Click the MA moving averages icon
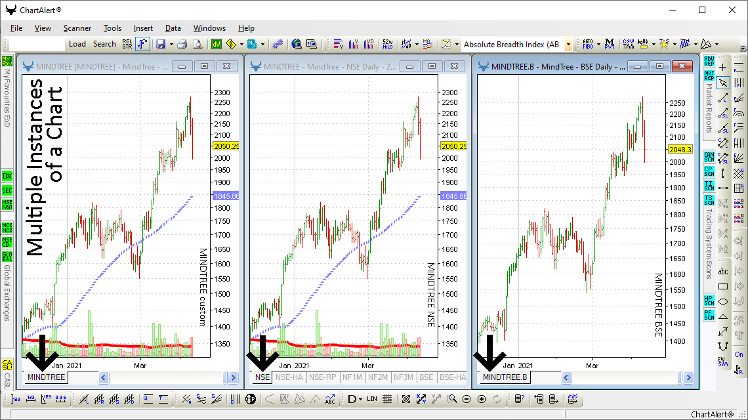Viewport: 748px width, 420px height. tap(427, 44)
